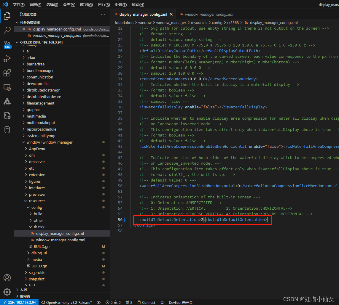
Task: Click Connect in the status bar
Action: point(147,302)
